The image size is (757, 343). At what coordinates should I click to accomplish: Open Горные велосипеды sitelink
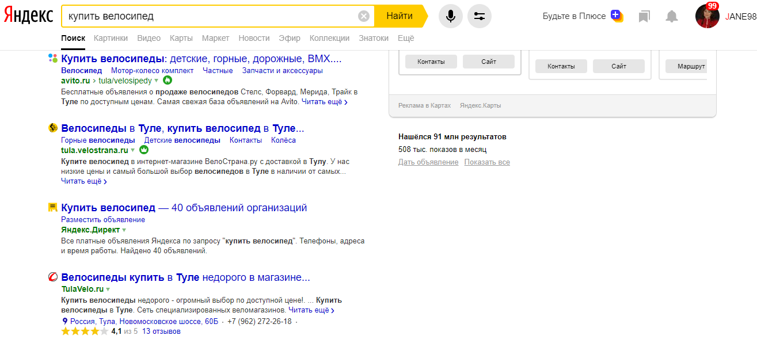pyautogui.click(x=98, y=140)
